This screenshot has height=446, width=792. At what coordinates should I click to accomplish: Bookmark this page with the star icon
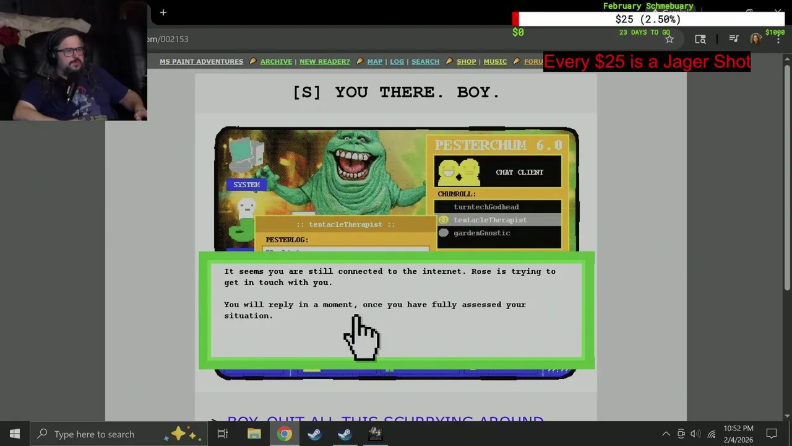click(x=669, y=39)
